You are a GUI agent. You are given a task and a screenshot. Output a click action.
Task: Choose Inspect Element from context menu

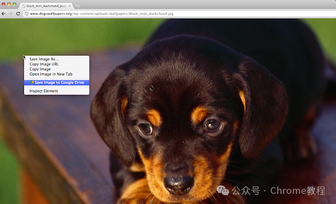coord(57,91)
